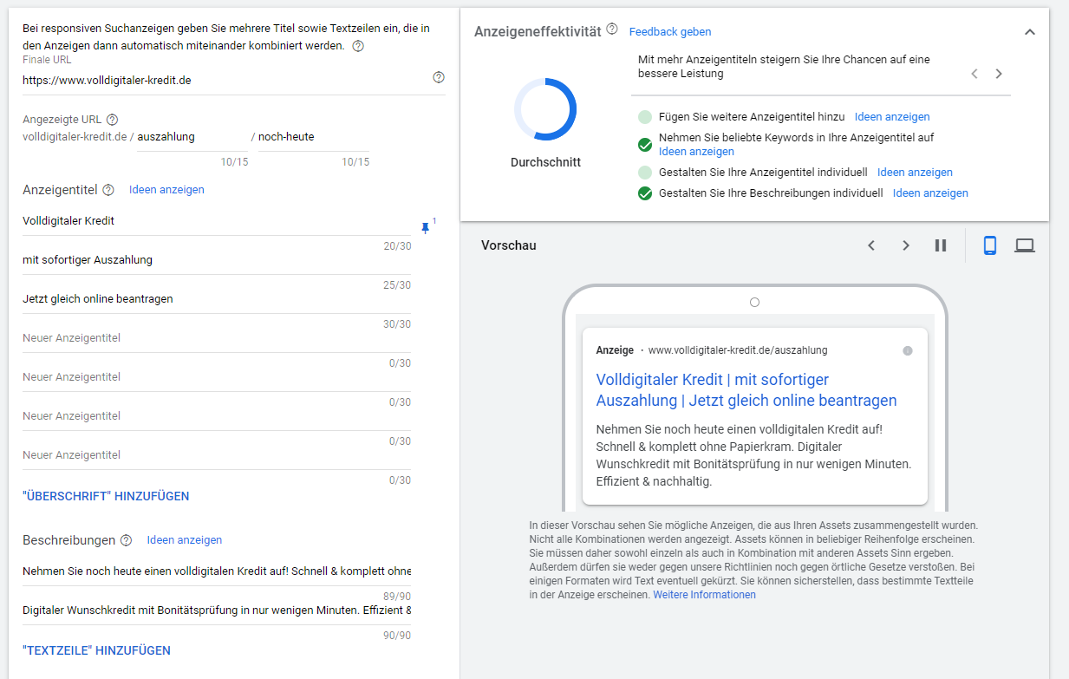This screenshot has height=679, width=1069.
Task: Click tip text Fügen Sie weitere Anzeigentitel hinzu
Action: tap(752, 117)
